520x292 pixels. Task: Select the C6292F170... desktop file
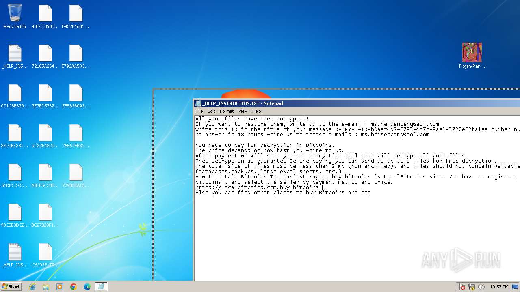pos(45,255)
